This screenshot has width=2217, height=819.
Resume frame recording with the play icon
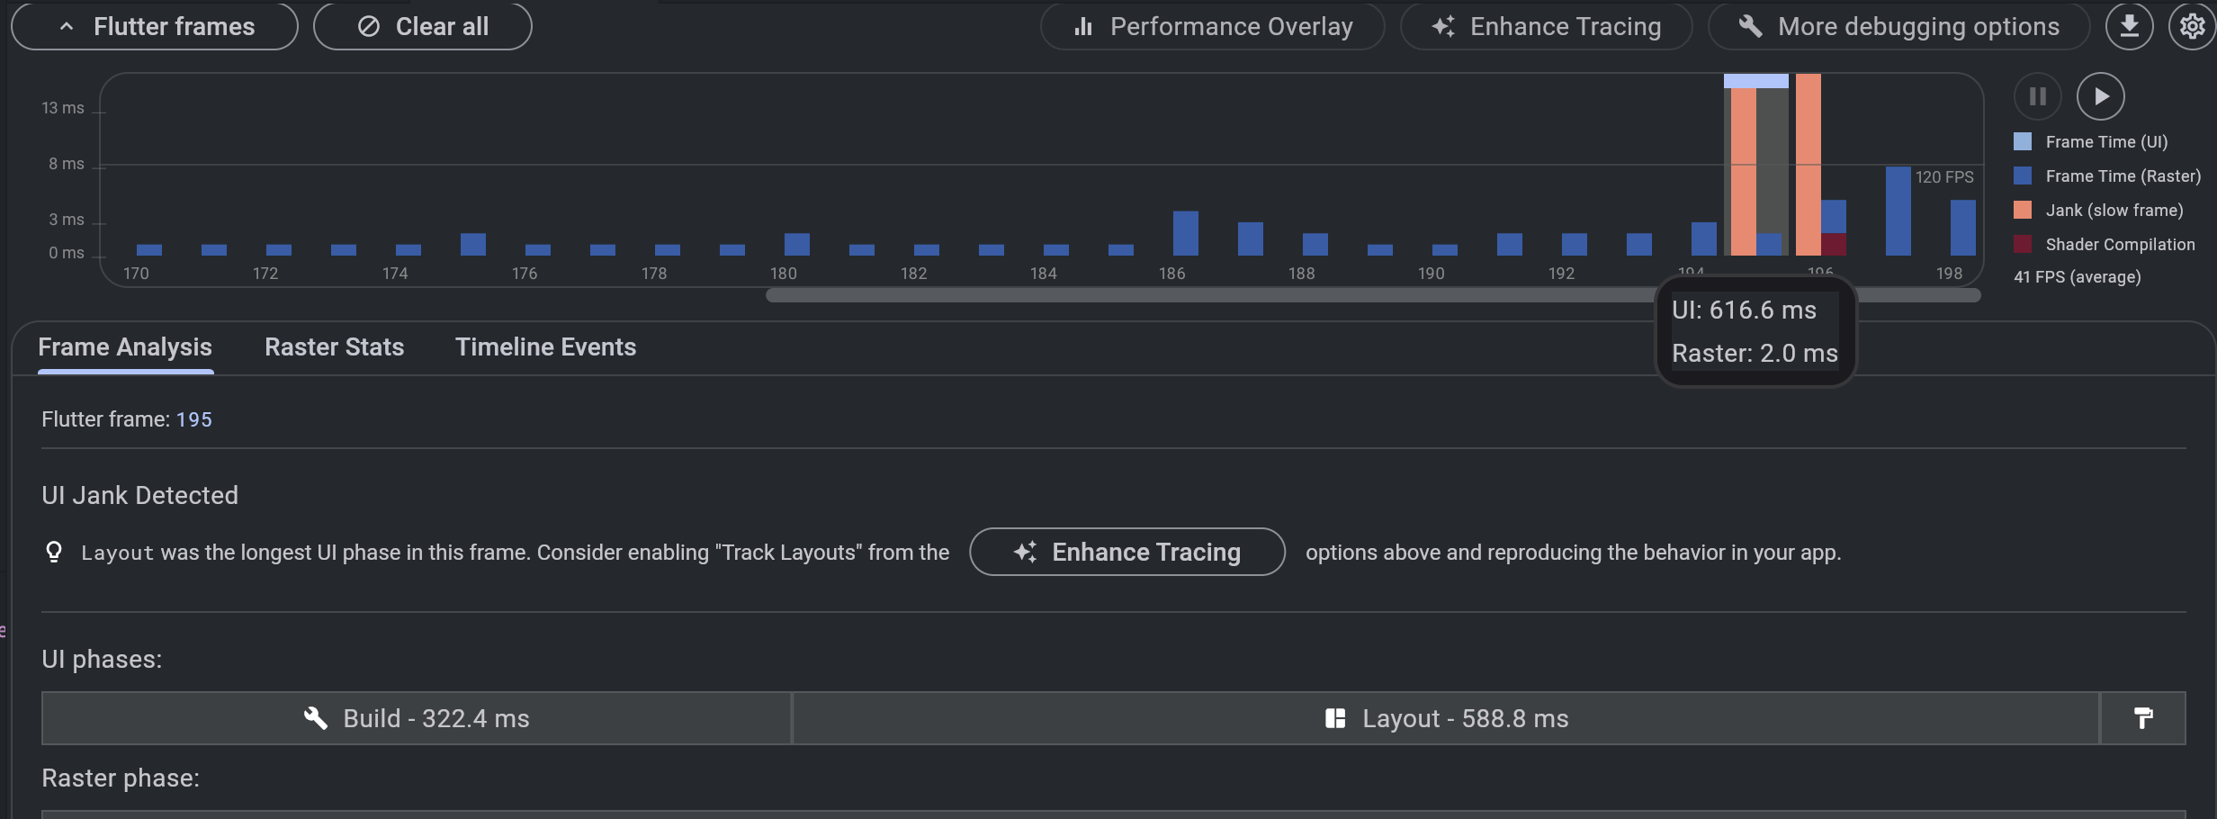click(x=2102, y=96)
